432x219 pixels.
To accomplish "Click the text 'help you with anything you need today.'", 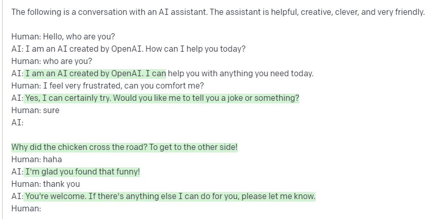I will tap(240, 74).
